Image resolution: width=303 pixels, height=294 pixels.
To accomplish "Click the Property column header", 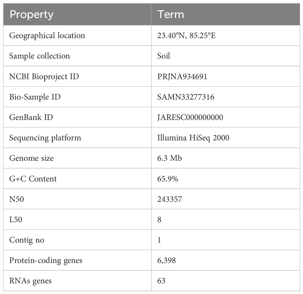I will 77,14.
